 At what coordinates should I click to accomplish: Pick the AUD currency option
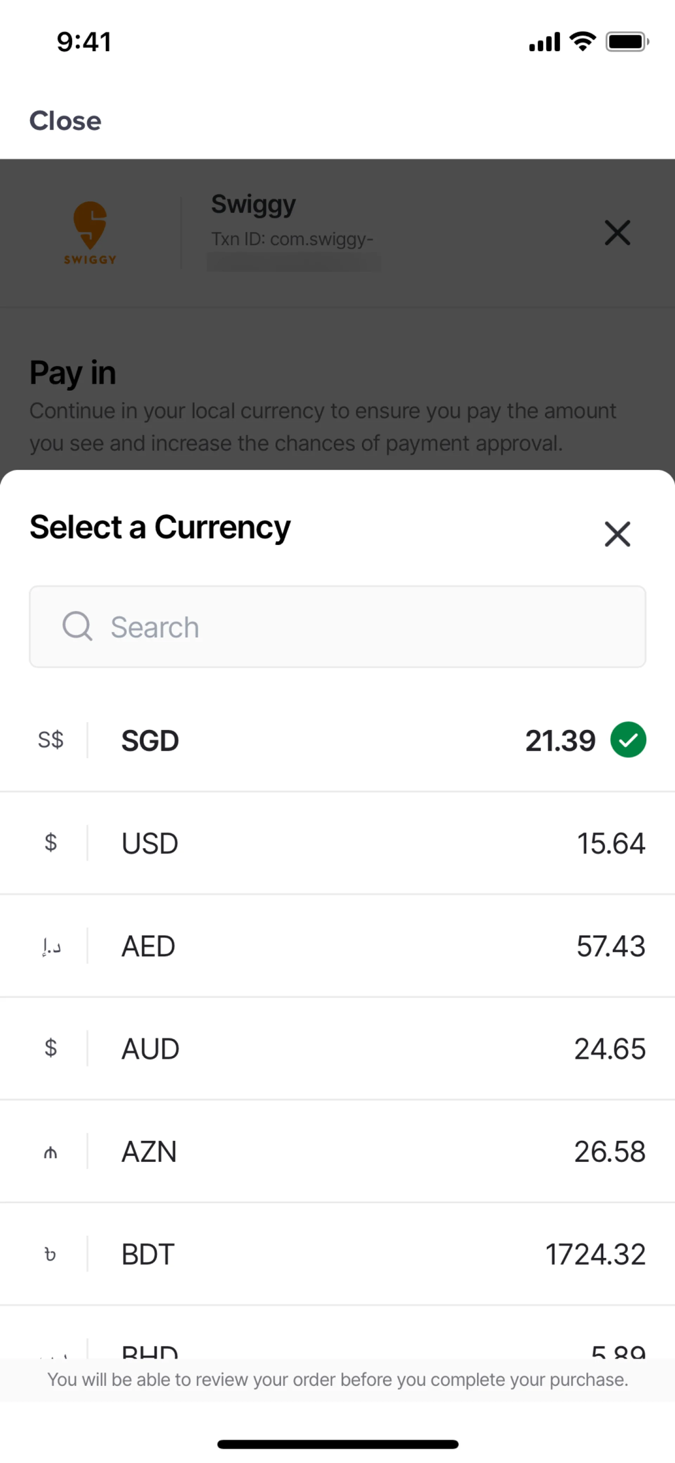(x=337, y=1049)
